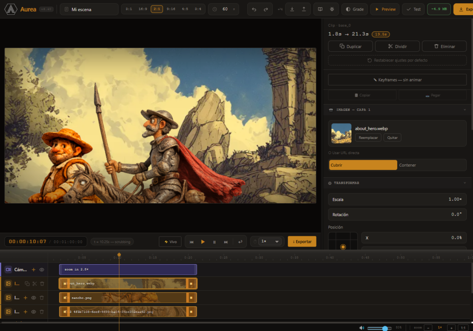Skip to the end of the timeline
The width and height of the screenshot is (473, 331).
[226, 242]
